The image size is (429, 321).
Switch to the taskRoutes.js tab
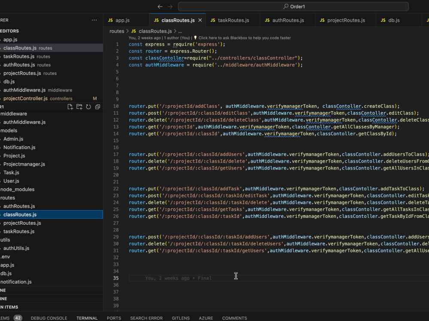point(234,20)
